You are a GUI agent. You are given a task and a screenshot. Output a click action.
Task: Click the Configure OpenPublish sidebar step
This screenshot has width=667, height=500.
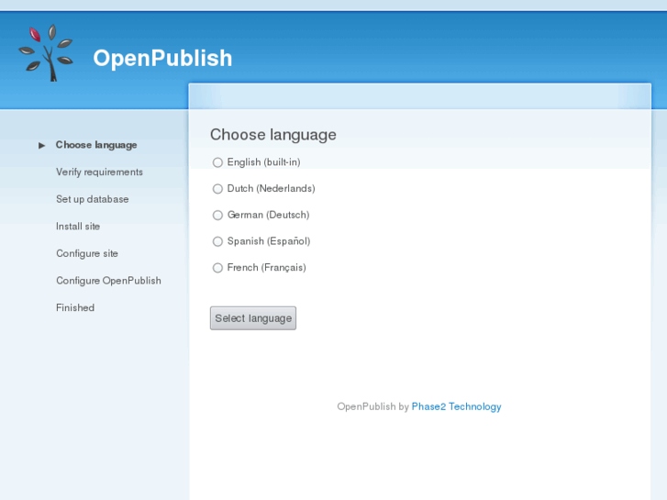[108, 281]
